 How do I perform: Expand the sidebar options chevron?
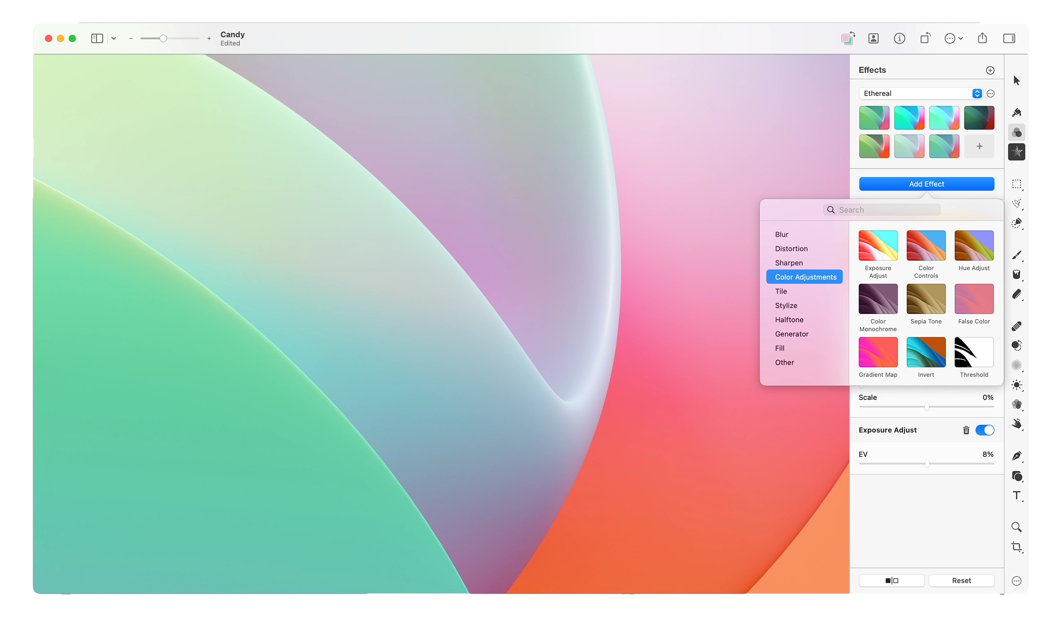click(114, 38)
